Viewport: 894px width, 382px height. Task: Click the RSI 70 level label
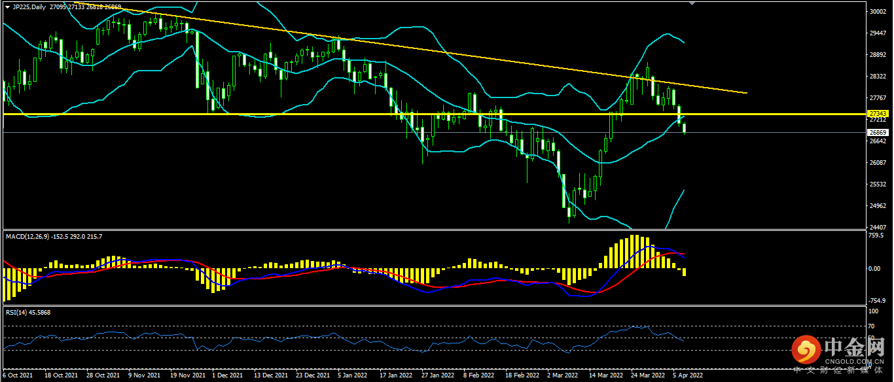[872, 326]
